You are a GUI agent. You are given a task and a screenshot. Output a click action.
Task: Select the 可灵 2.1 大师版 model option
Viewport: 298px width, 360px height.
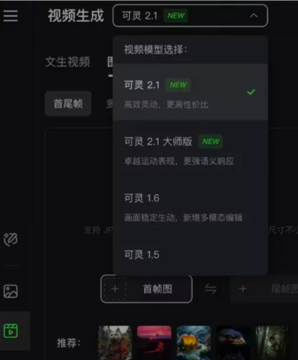pos(190,148)
